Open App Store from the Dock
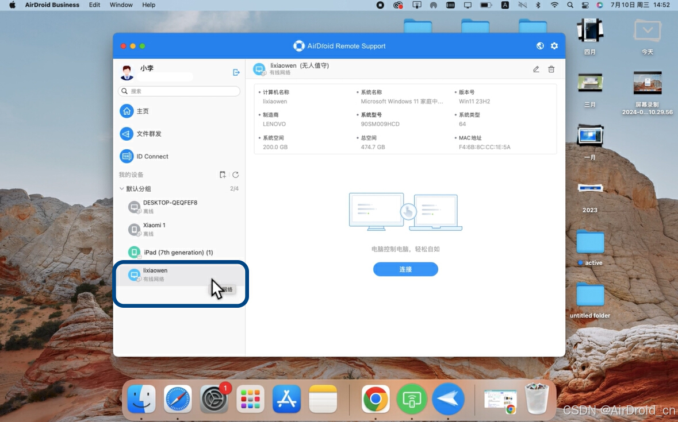678x422 pixels. [287, 398]
